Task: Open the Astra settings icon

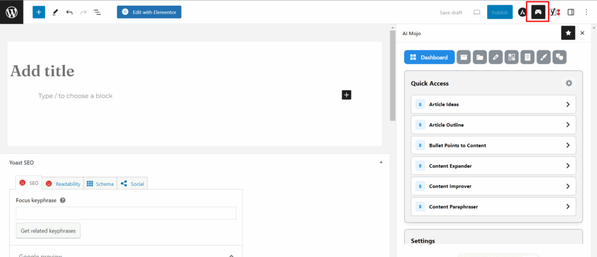Action: pos(522,13)
